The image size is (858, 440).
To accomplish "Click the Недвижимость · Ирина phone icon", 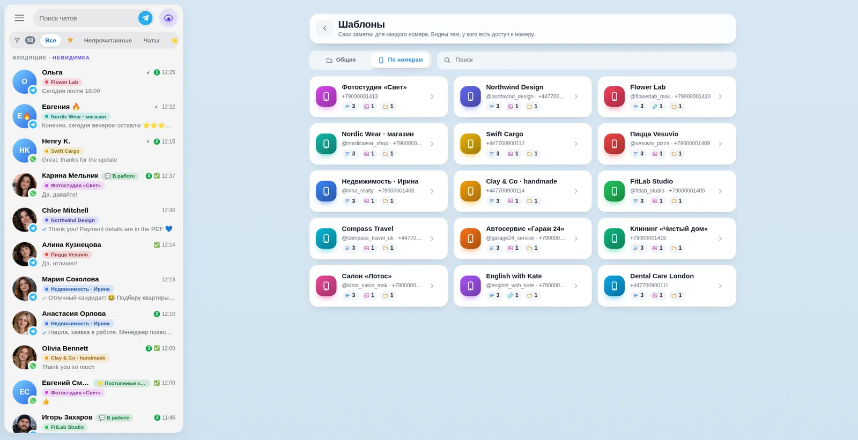I will pos(326,191).
